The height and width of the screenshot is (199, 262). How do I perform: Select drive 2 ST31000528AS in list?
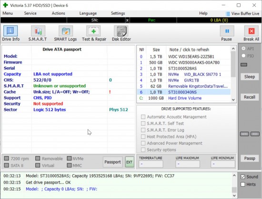[x=184, y=68]
